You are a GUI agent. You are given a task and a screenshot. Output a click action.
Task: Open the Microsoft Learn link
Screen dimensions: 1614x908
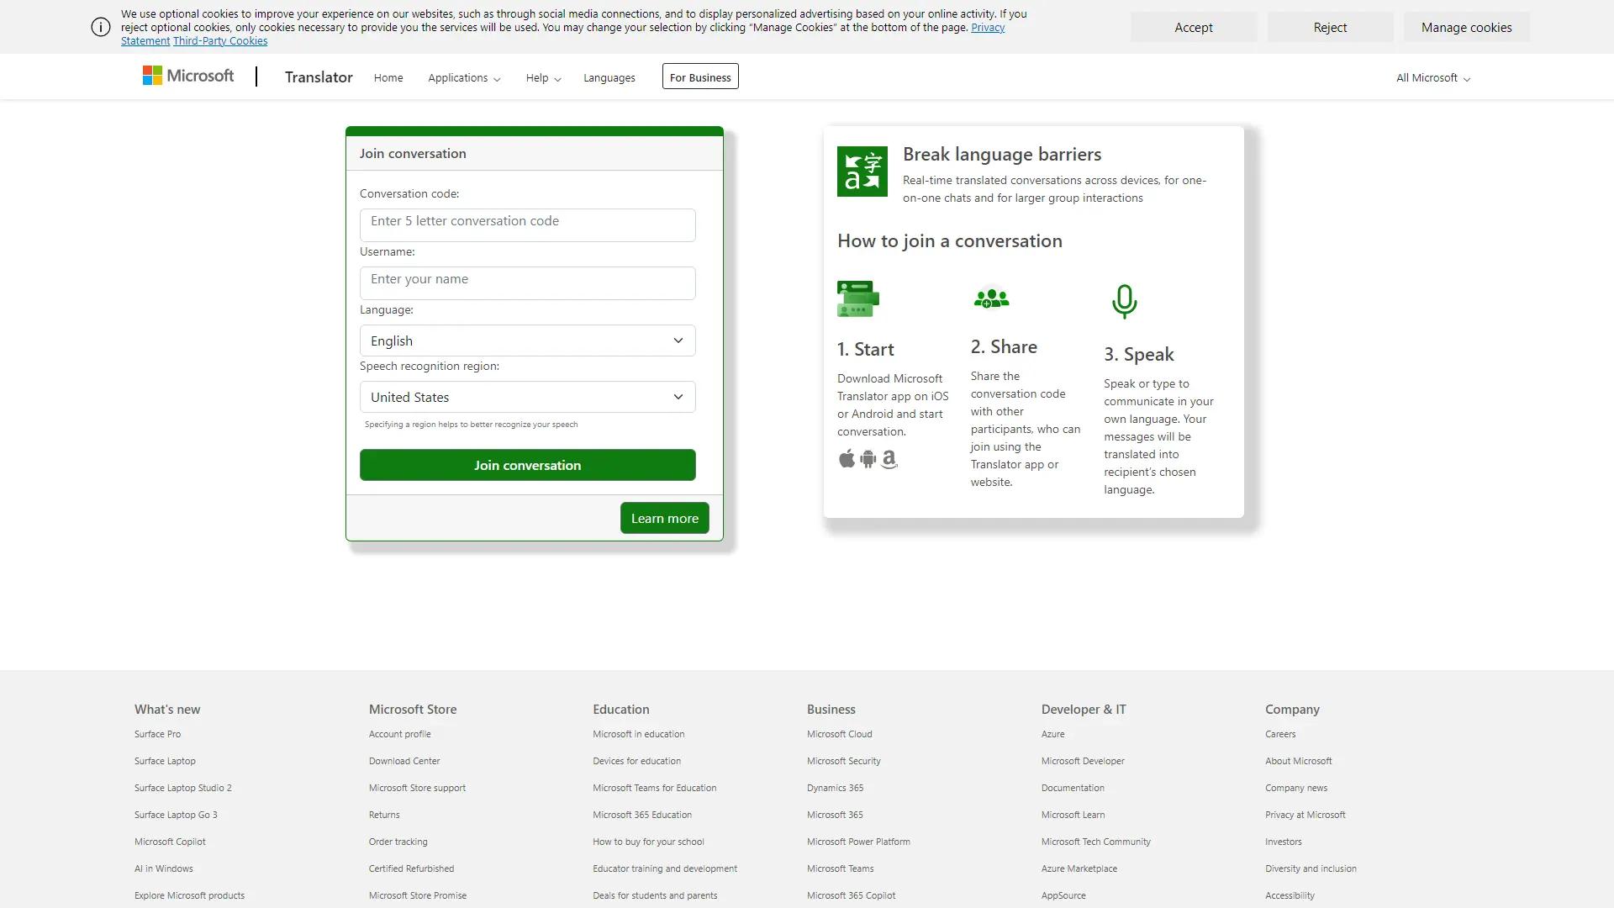[1073, 815]
